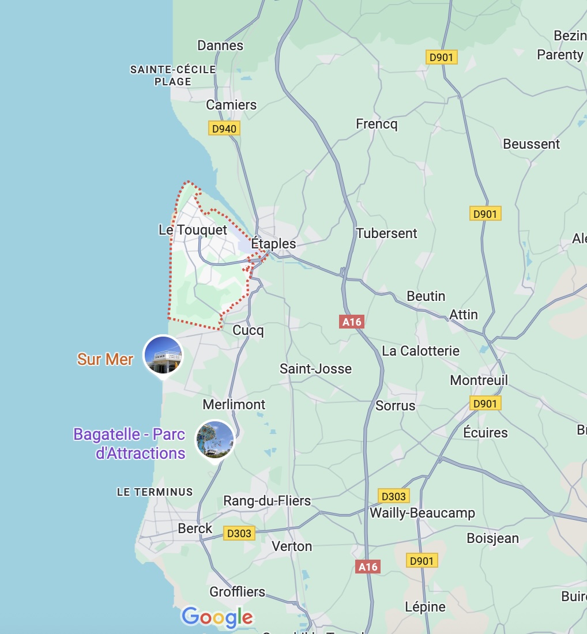Image resolution: width=587 pixels, height=634 pixels.
Task: Click the A16 shield near Verton
Action: click(x=368, y=567)
